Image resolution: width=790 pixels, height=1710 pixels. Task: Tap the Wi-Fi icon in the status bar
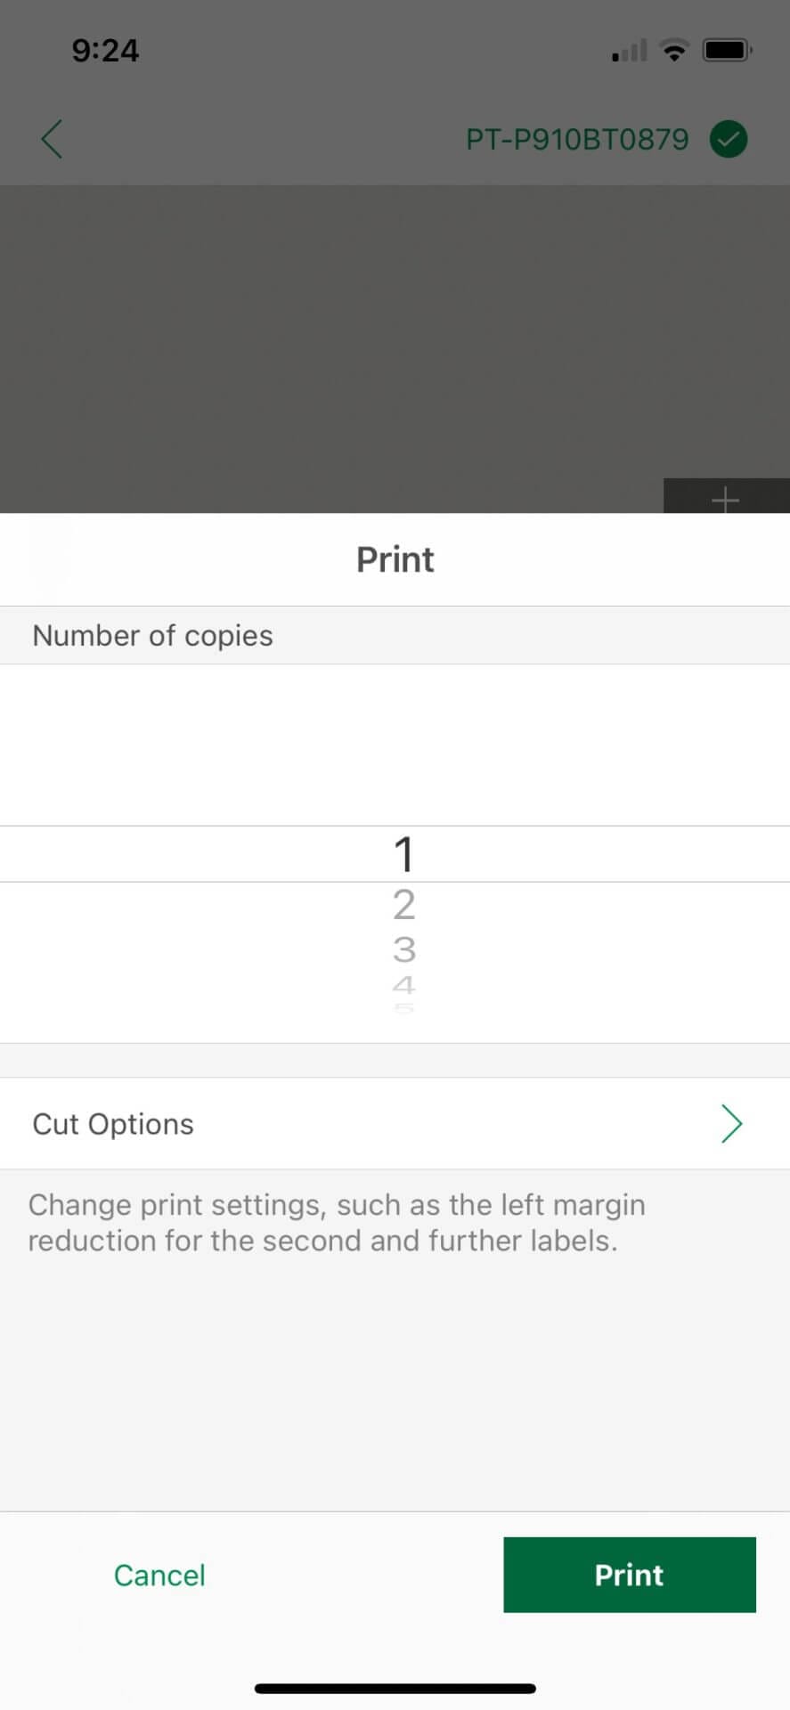(674, 50)
